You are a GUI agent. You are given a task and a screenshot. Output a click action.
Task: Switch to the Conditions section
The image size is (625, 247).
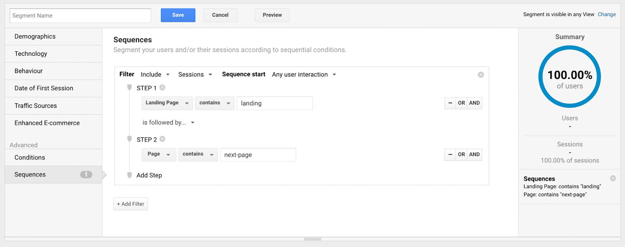(x=30, y=158)
